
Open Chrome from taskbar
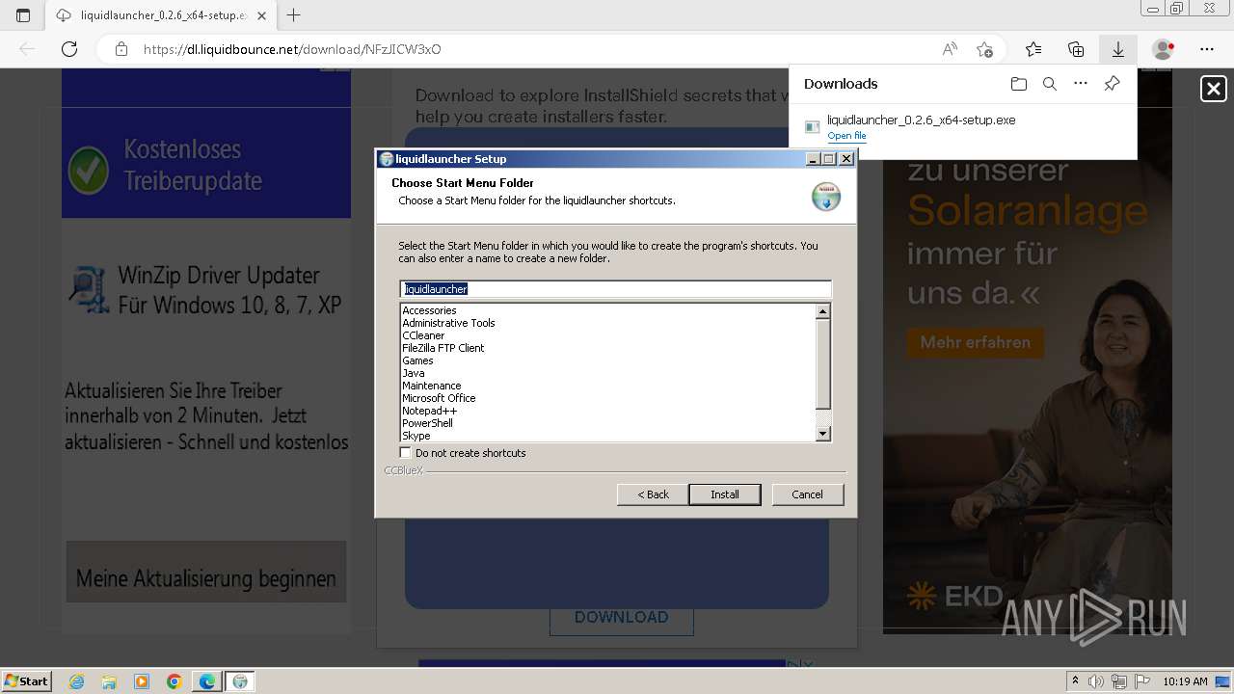coord(174,681)
